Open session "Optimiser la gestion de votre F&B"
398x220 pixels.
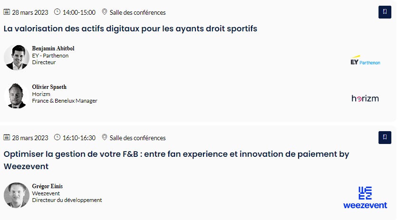(176, 154)
